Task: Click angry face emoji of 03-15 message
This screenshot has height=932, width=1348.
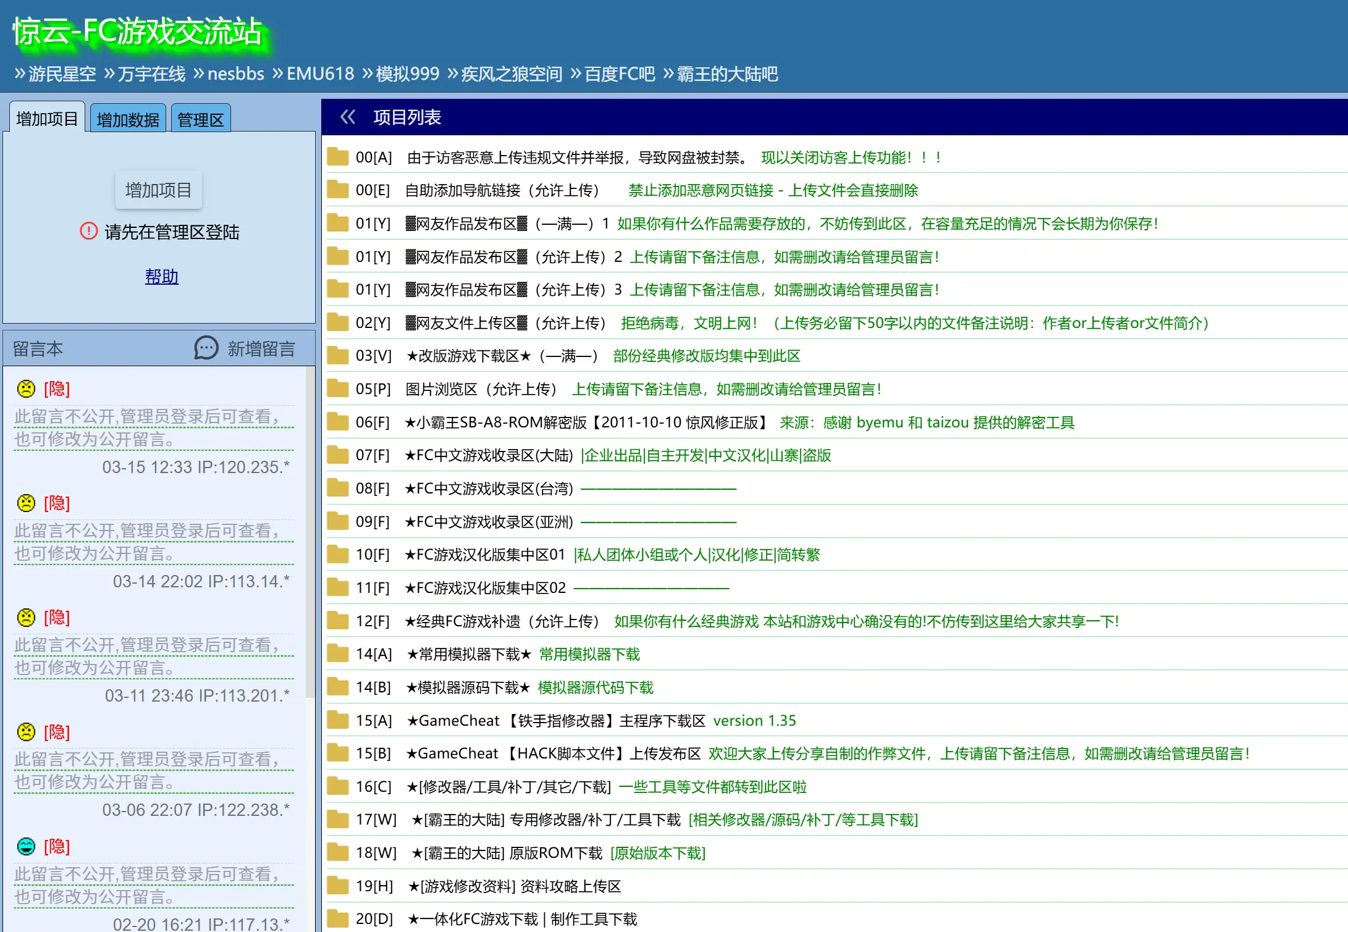Action: click(x=26, y=388)
